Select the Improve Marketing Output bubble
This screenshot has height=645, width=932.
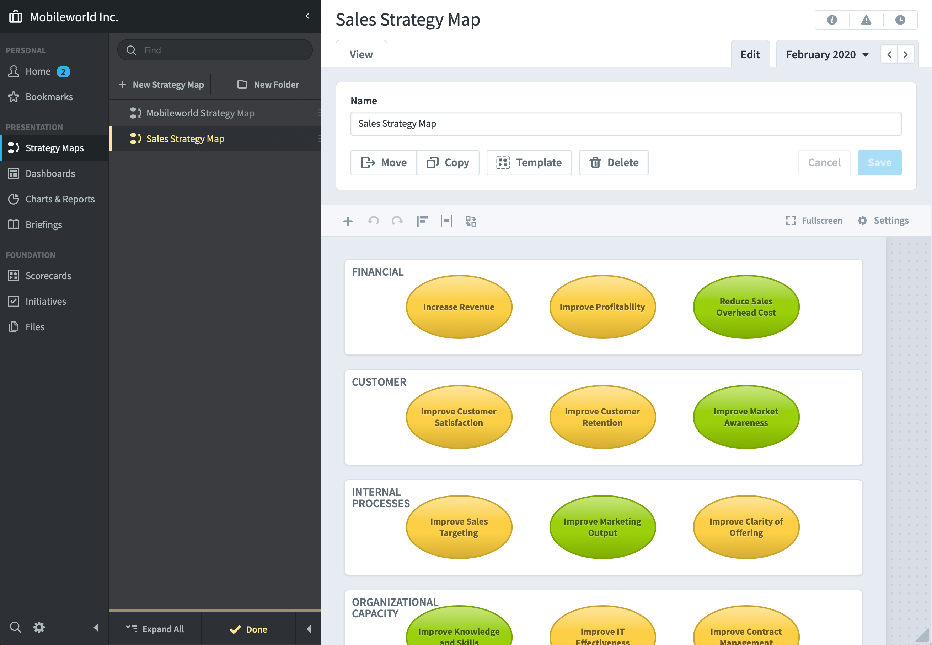(602, 527)
